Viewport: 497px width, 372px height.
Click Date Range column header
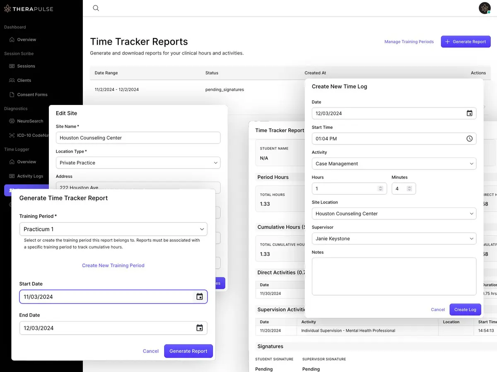click(x=106, y=73)
